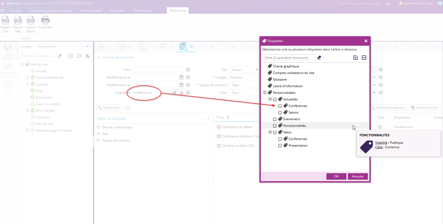This screenshot has width=443, height=224.
Task: Click the check-all icon in Etiquettes dialog
Action: (356, 58)
